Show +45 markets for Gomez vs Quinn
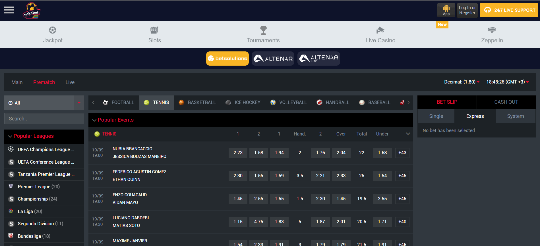 pyautogui.click(x=402, y=176)
